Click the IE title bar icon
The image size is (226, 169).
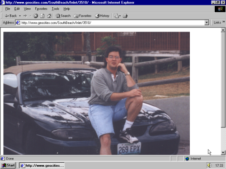point(2,2)
